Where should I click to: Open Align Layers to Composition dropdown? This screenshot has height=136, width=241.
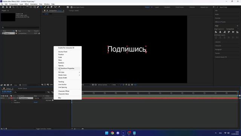click(232, 29)
